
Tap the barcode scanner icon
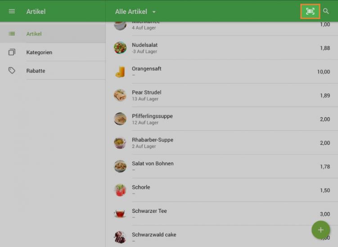pyautogui.click(x=310, y=11)
